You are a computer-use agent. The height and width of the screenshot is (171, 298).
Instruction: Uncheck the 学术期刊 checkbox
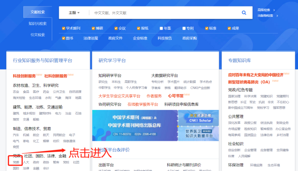(x=63, y=28)
